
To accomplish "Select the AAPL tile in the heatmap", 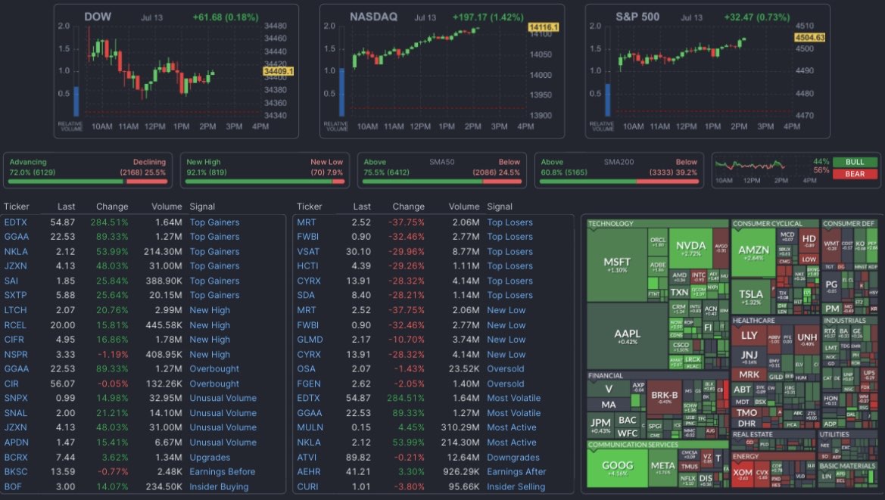I will [x=627, y=337].
